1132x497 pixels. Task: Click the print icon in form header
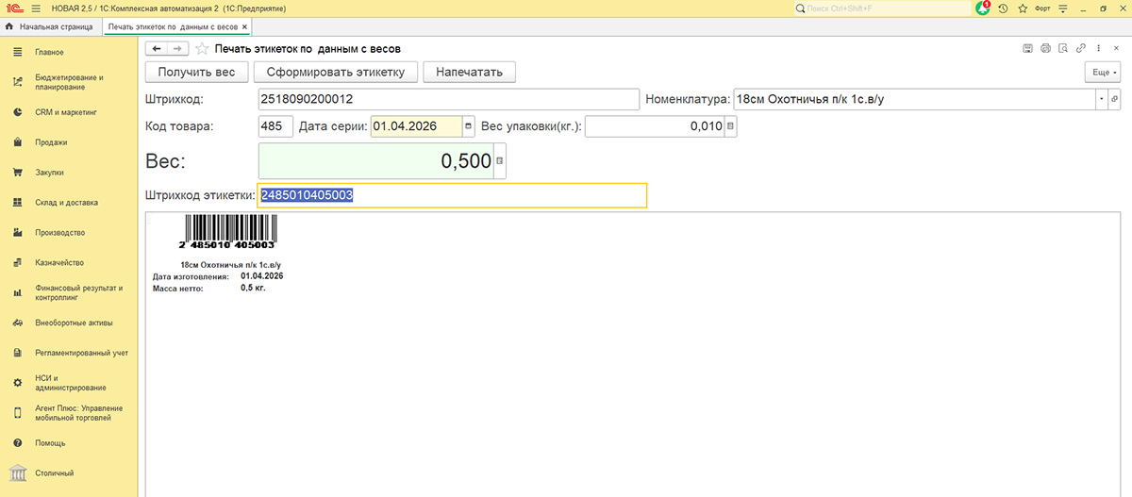pos(1045,48)
